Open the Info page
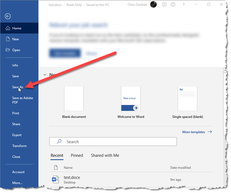 [15, 65]
